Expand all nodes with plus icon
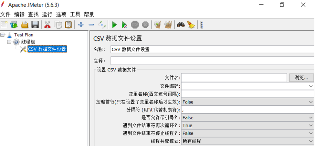Image resolution: width=315 pixels, height=146 pixels. click(x=81, y=25)
